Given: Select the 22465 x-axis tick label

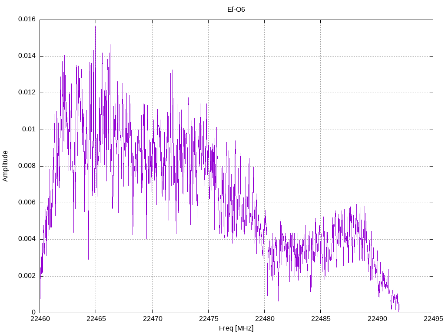Looking at the screenshot, I should [x=96, y=319].
